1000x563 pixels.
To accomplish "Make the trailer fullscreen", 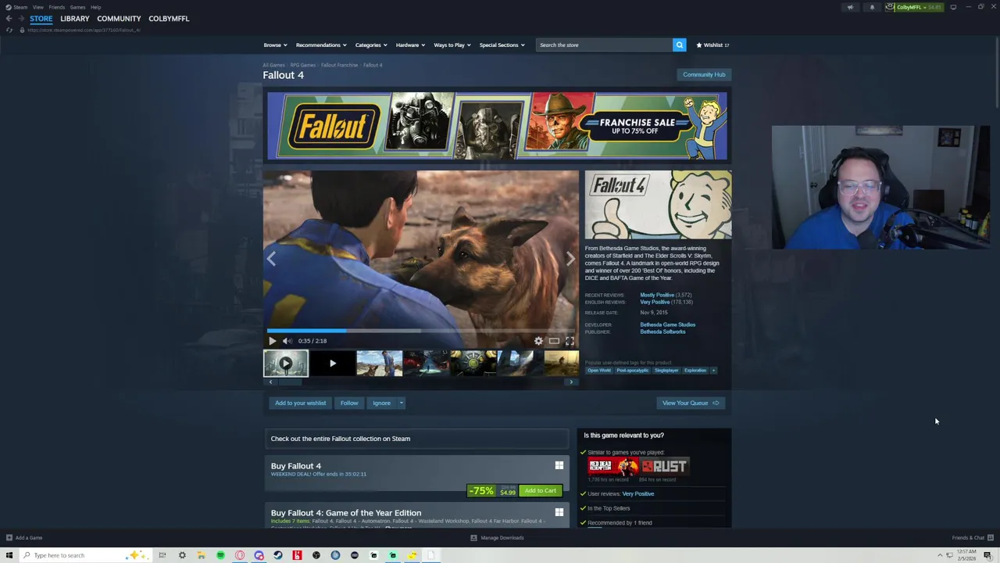I will pos(570,341).
